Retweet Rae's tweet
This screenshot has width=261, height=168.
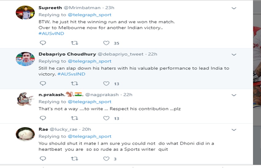point(75,159)
